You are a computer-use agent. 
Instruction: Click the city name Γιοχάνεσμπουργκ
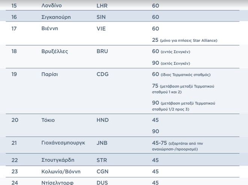point(63,143)
